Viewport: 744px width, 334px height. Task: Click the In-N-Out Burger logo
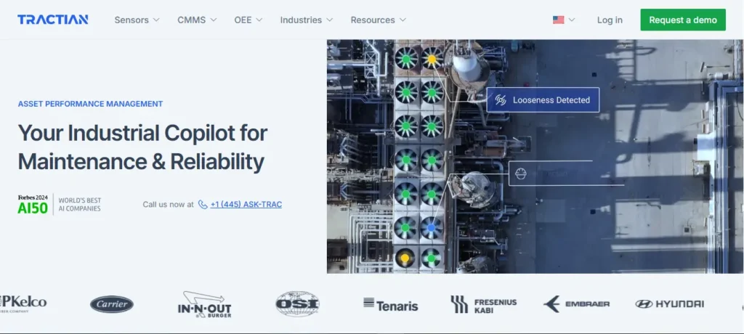tap(204, 304)
